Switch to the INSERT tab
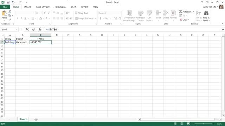This screenshot has width=225, height=126. tap(27, 7)
